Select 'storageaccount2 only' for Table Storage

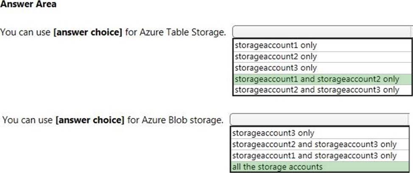pyautogui.click(x=276, y=56)
